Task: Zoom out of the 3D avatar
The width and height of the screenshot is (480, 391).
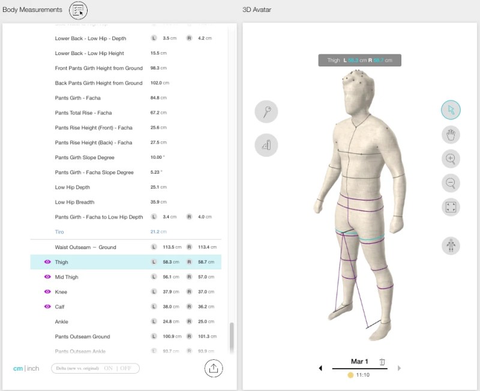Action: [x=451, y=183]
